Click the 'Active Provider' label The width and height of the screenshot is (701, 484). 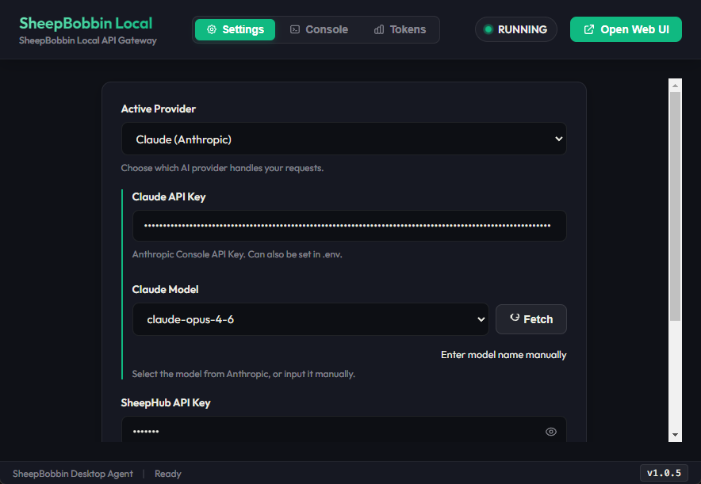click(159, 109)
